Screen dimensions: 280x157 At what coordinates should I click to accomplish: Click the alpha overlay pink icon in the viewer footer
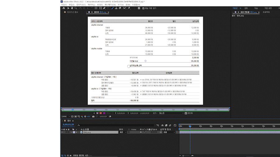pyautogui.click(x=97, y=113)
